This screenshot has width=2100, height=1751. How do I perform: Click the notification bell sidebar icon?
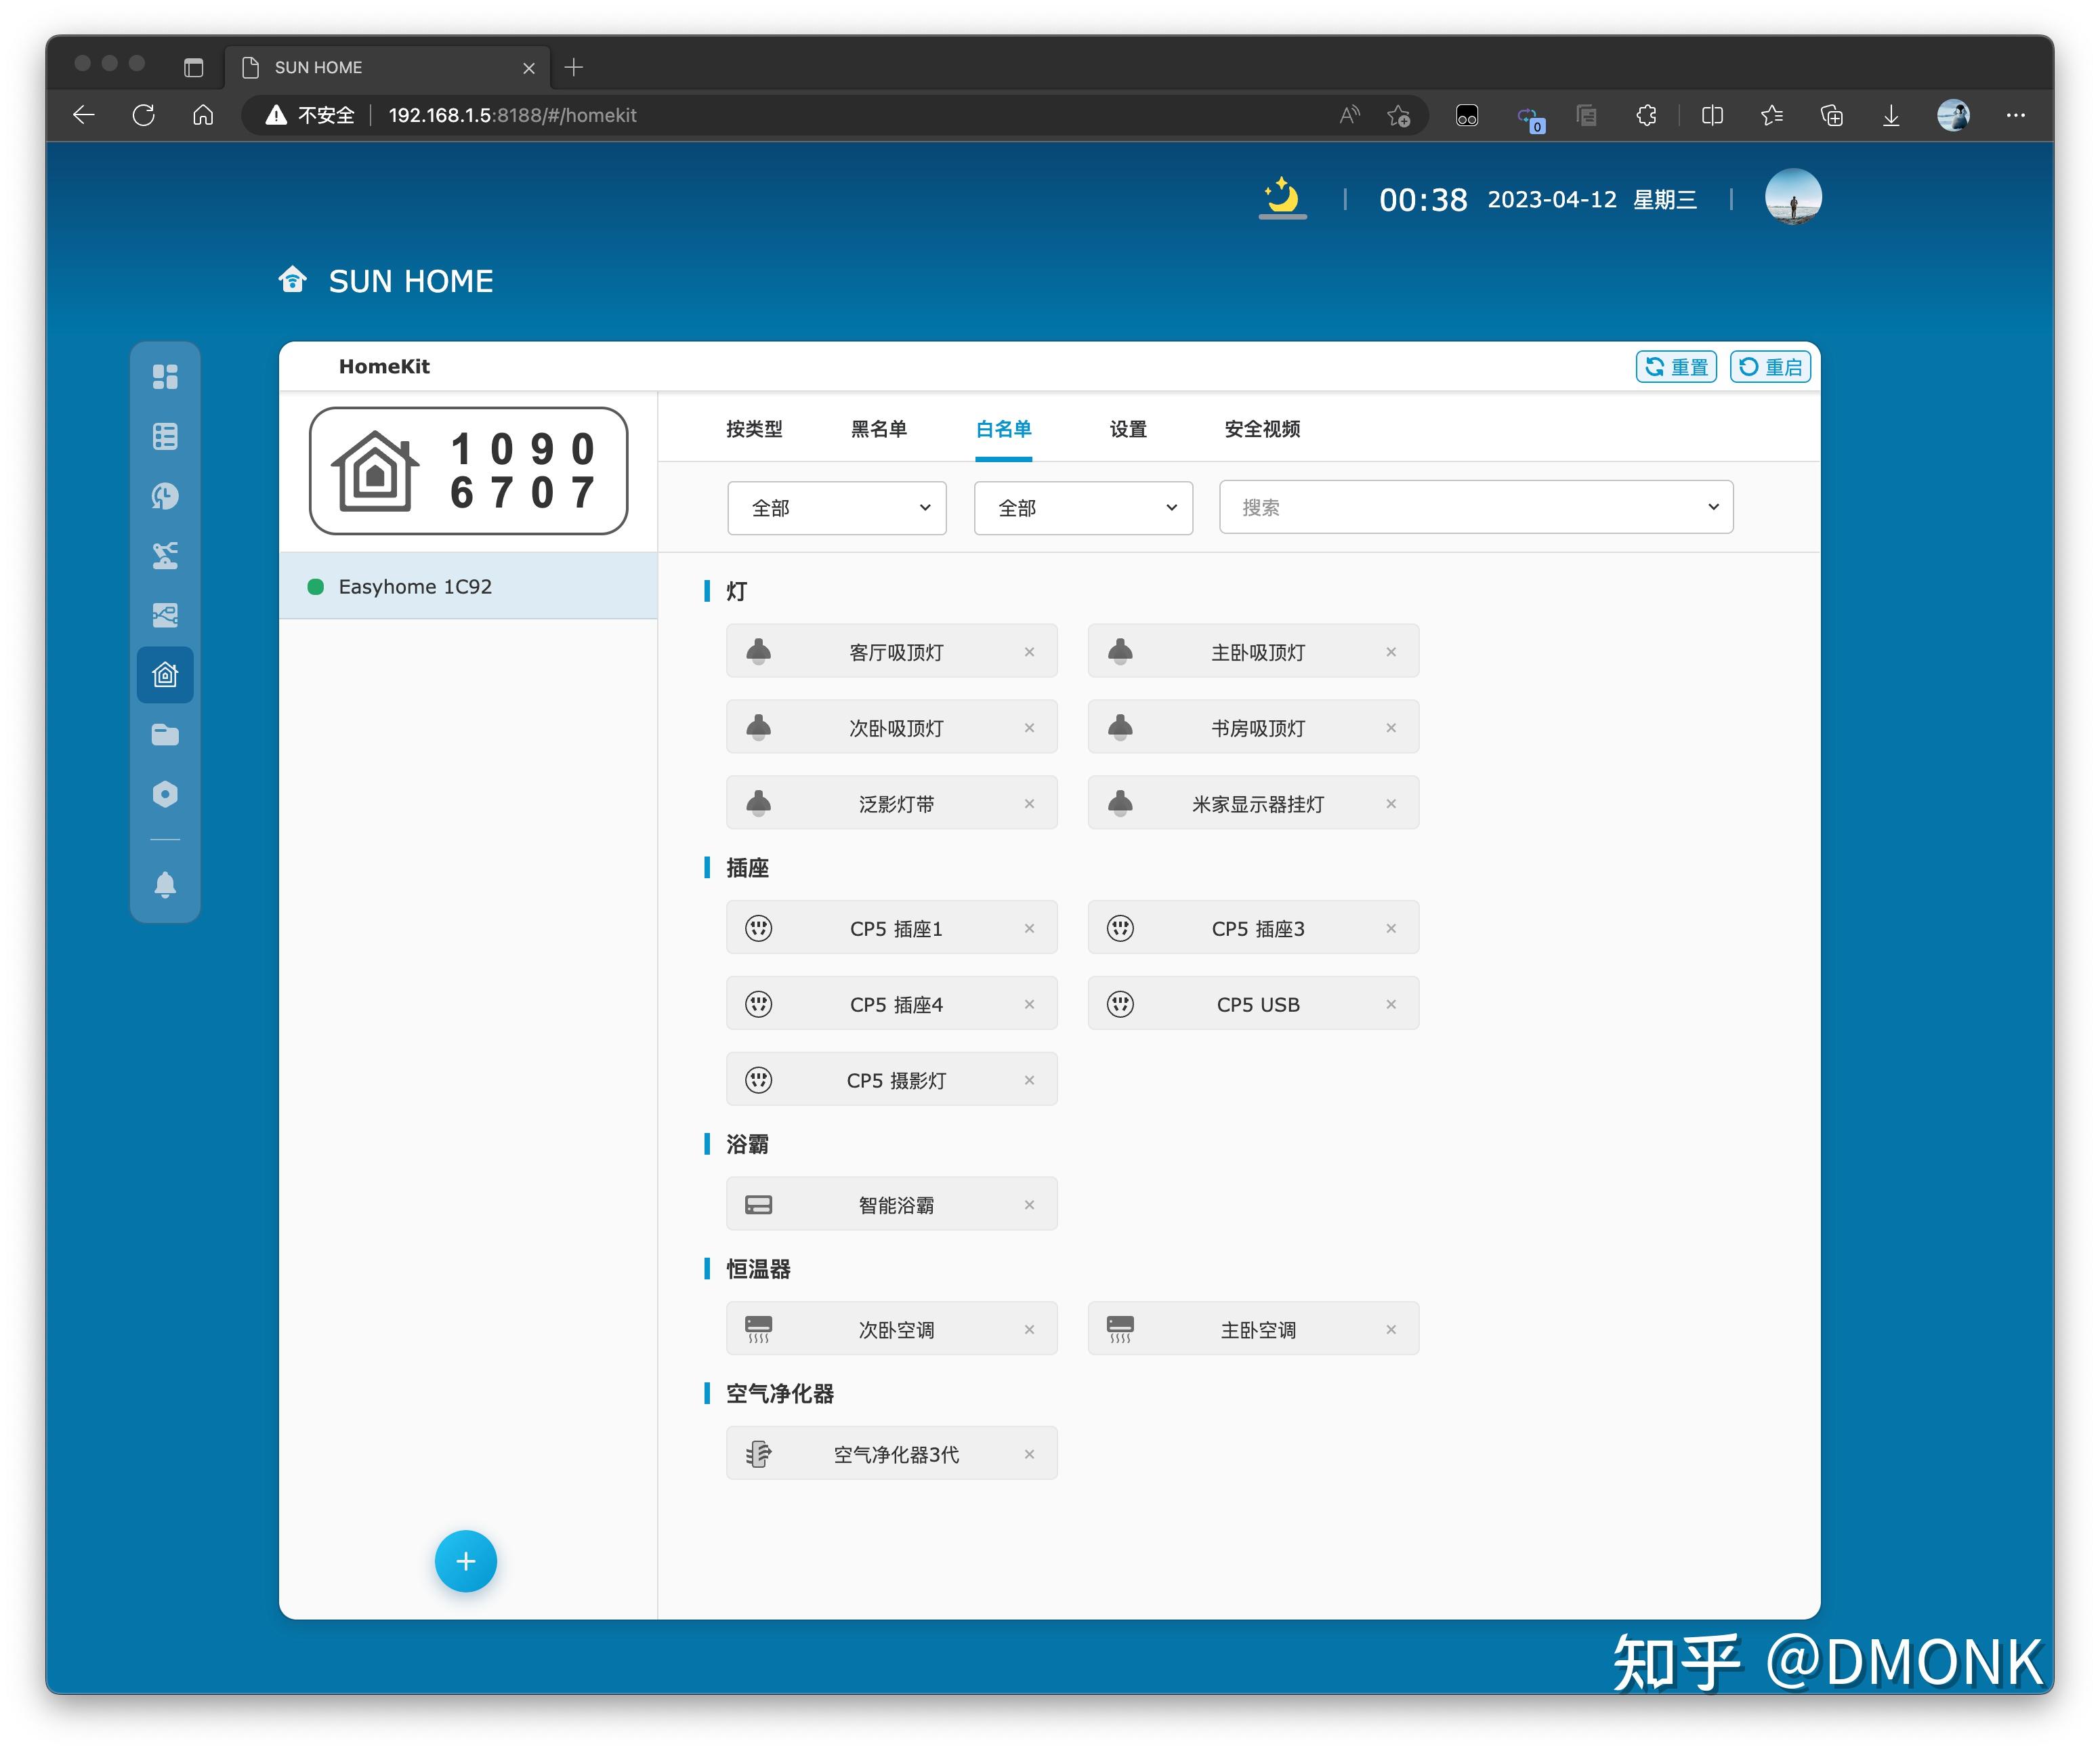pyautogui.click(x=165, y=884)
